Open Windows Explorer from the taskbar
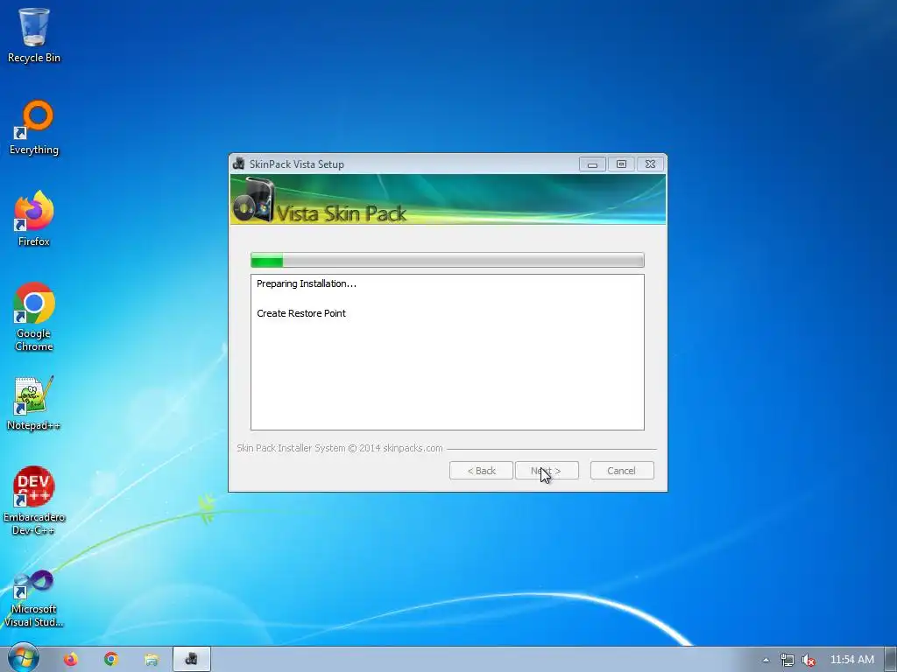 click(151, 660)
